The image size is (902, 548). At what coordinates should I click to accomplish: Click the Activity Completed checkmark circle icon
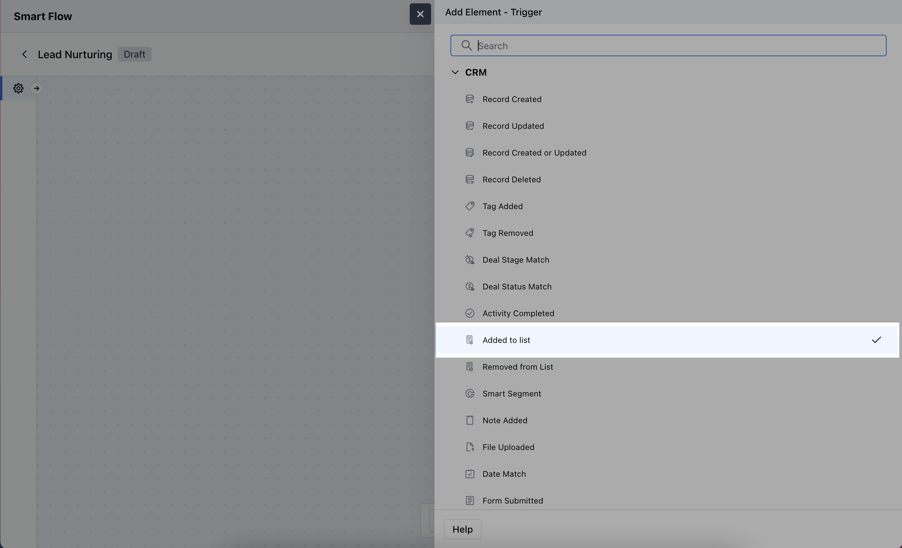pyautogui.click(x=470, y=313)
